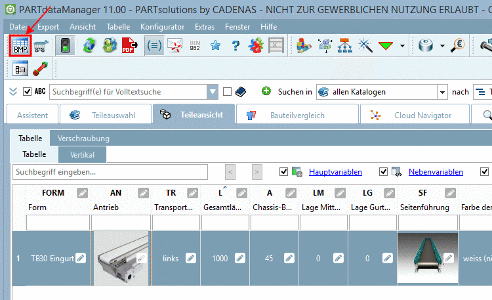Open the Fenster menu

(237, 27)
